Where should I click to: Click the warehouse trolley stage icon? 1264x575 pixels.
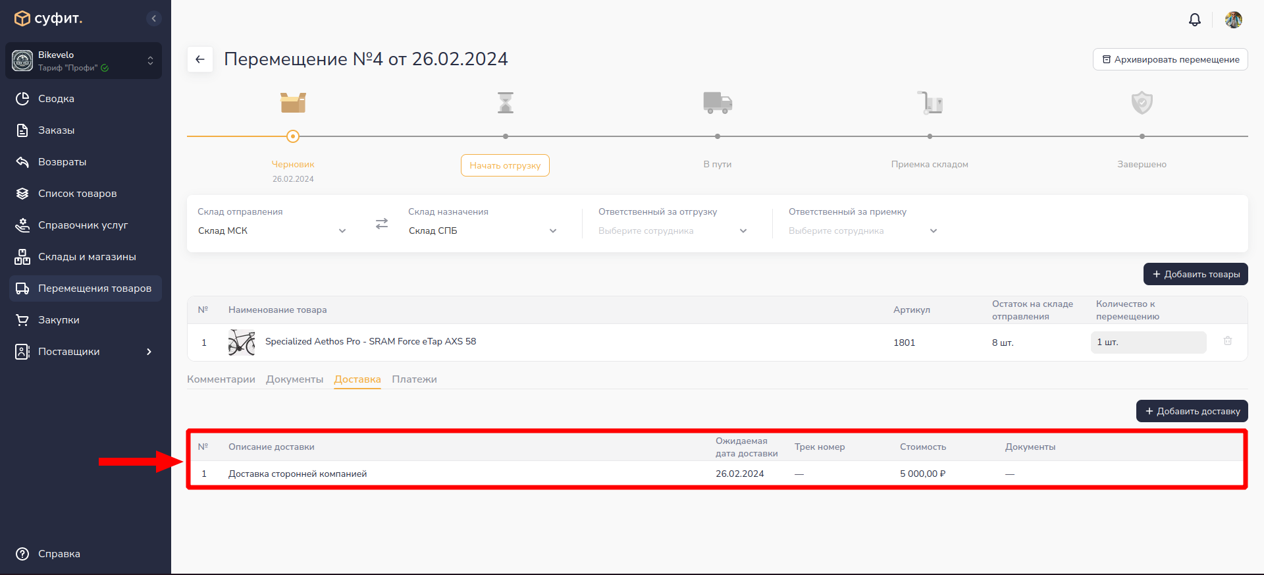pyautogui.click(x=930, y=103)
